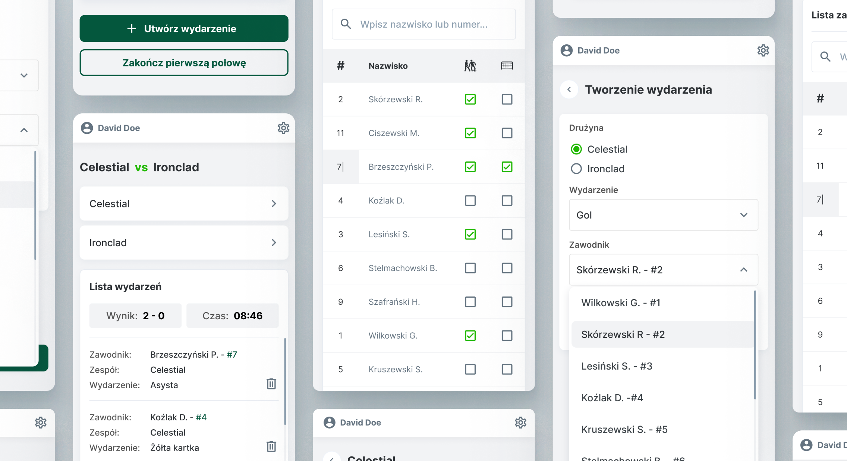Open the Gol event type dropdown

click(x=663, y=215)
